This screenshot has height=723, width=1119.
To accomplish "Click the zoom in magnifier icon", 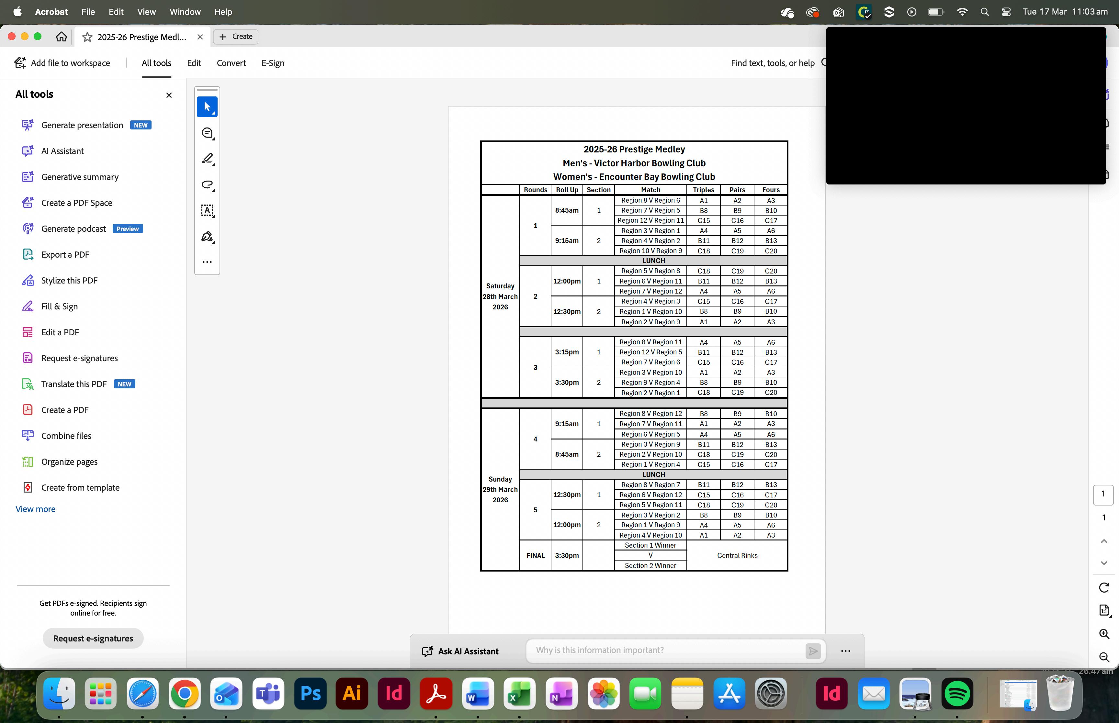I will pyautogui.click(x=1104, y=634).
